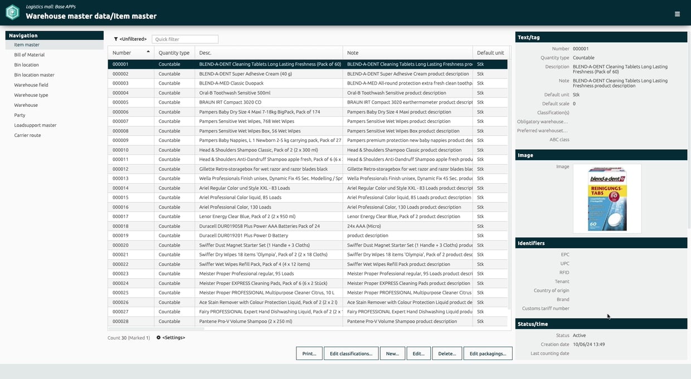Click the Logistics mall hexagon logo icon
The height and width of the screenshot is (379, 691).
[x=12, y=12]
